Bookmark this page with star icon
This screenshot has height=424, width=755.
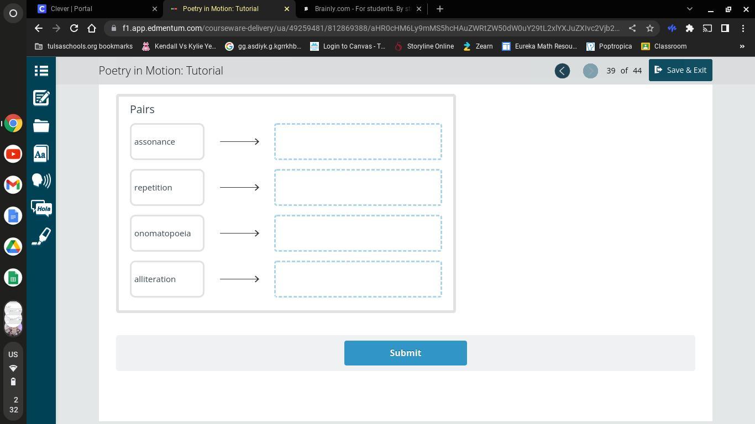pos(650,28)
